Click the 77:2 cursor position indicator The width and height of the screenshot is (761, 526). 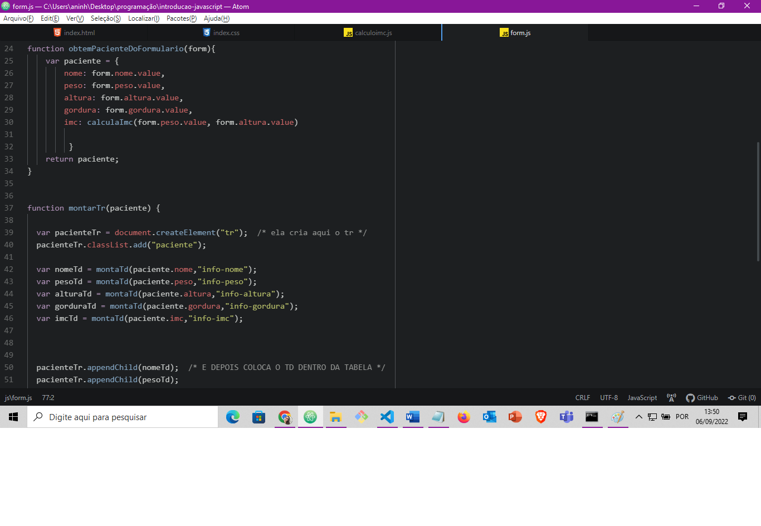[x=48, y=398]
